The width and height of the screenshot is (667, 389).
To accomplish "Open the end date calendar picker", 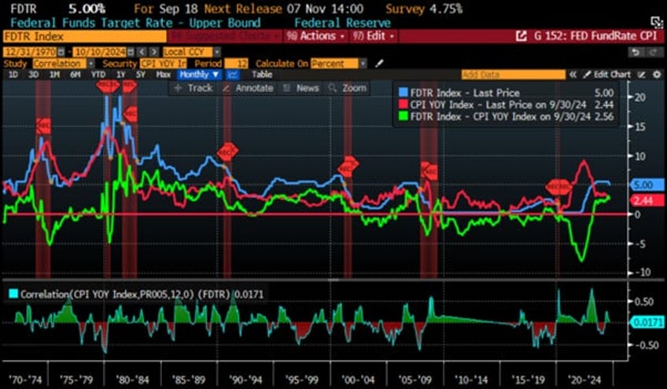I will point(131,52).
